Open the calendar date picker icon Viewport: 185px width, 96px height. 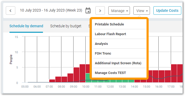88,10
